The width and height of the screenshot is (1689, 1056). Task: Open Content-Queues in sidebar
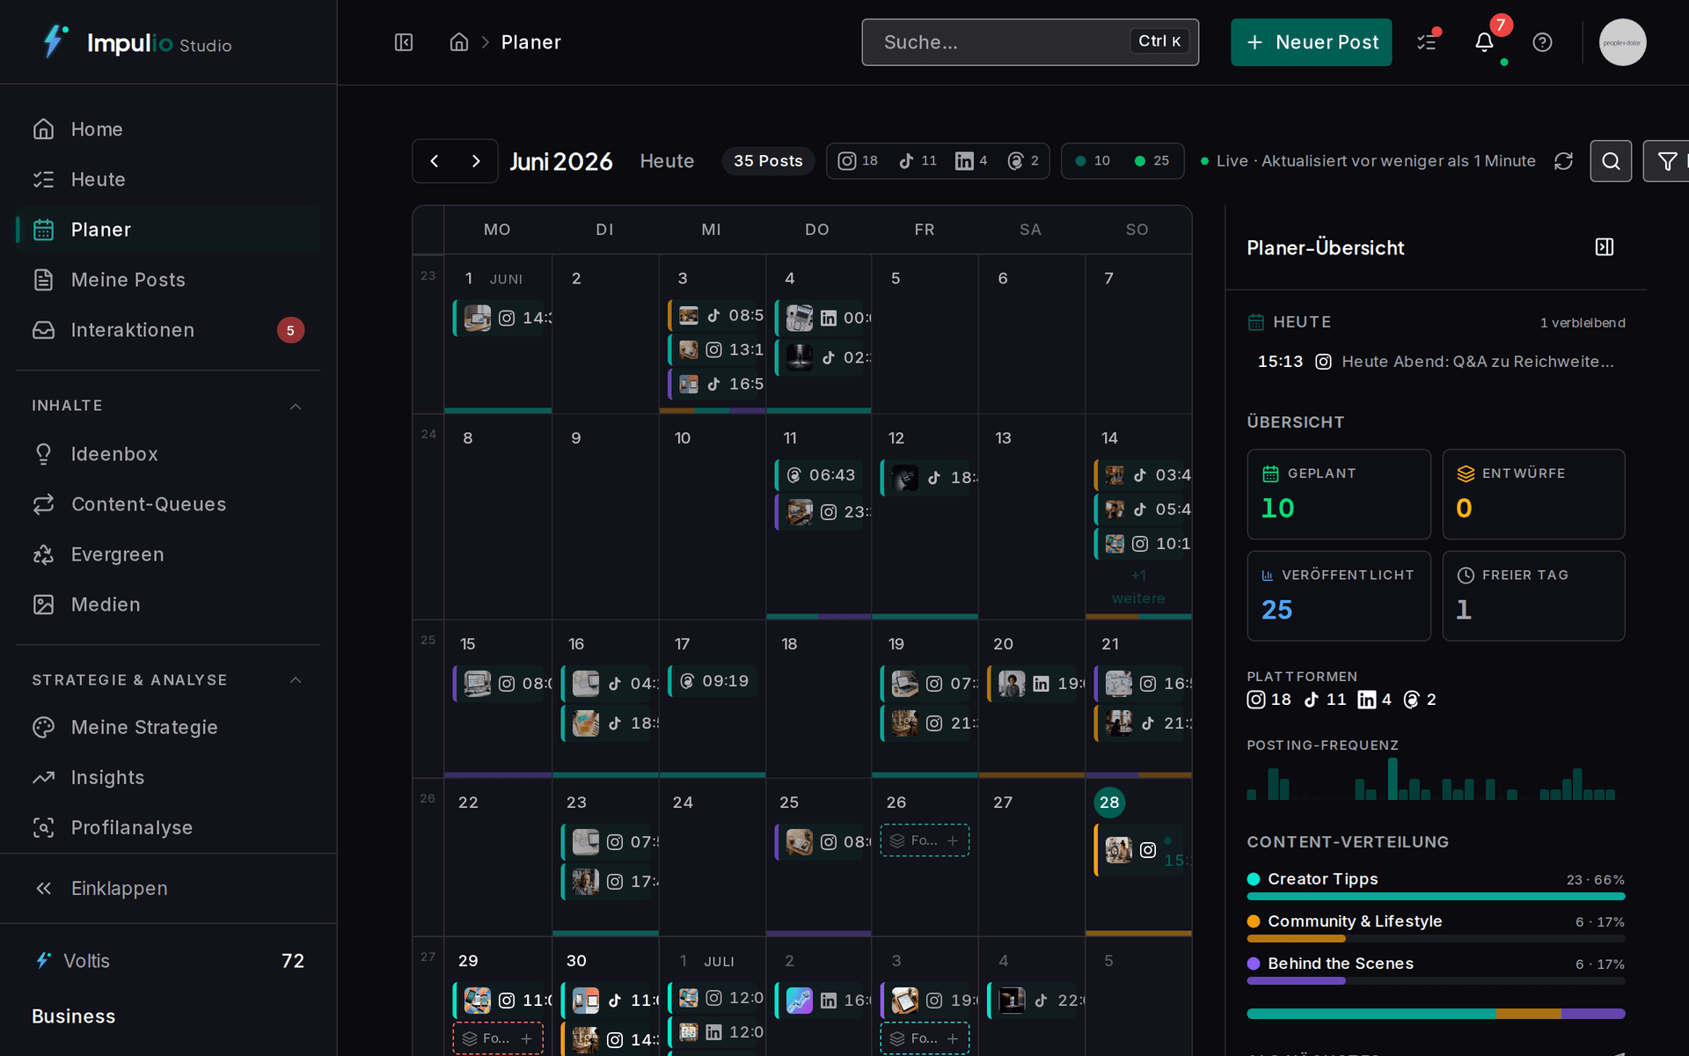pos(168,504)
